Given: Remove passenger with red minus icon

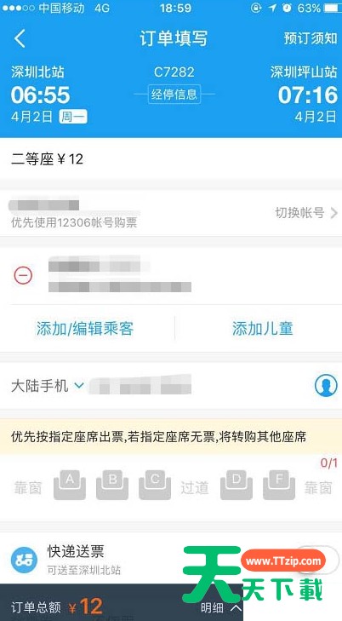Looking at the screenshot, I should pyautogui.click(x=23, y=275).
